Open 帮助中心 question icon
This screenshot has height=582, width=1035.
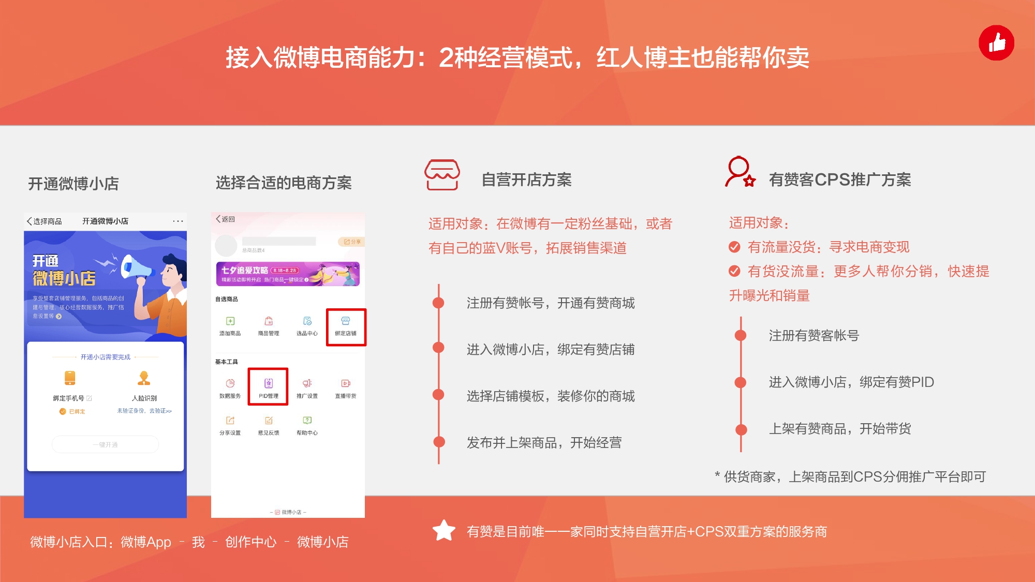point(307,421)
